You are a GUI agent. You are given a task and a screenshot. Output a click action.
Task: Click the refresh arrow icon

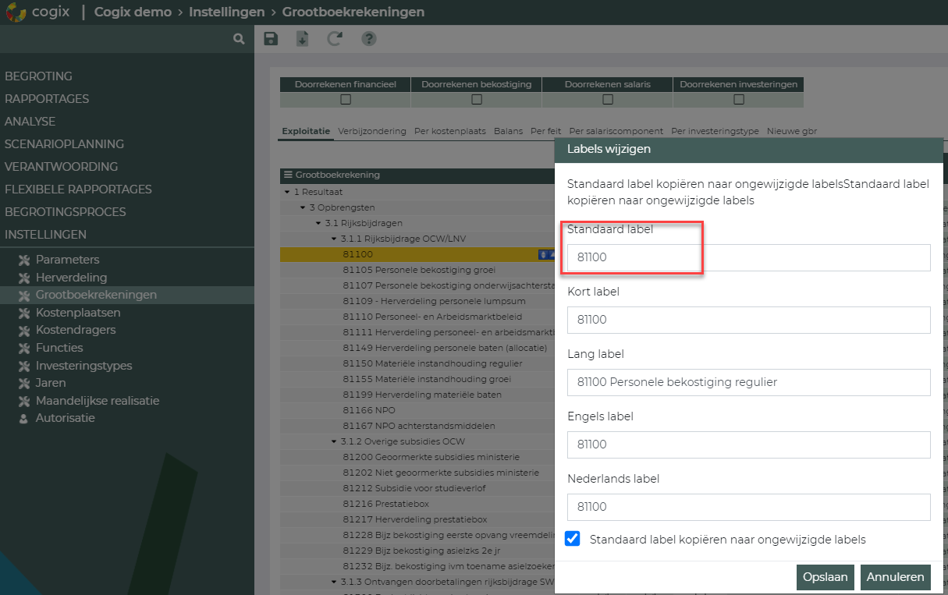point(335,39)
